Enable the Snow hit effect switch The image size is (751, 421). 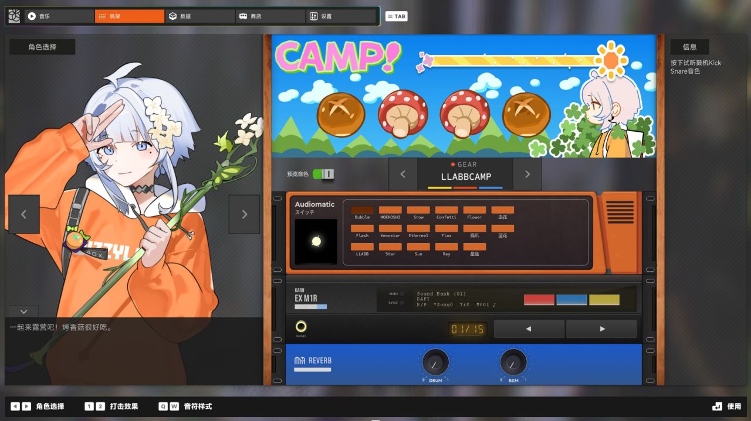click(x=418, y=210)
